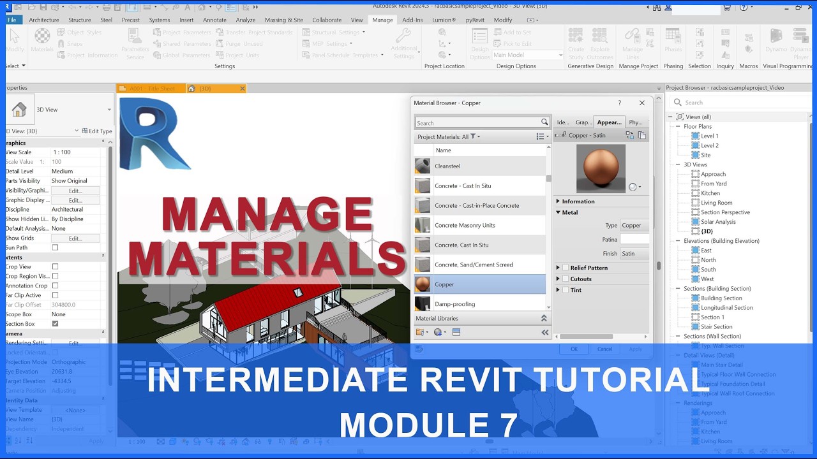Image resolution: width=817 pixels, height=459 pixels.
Task: Select the Concrete Masonry Units material row
Action: click(x=480, y=225)
